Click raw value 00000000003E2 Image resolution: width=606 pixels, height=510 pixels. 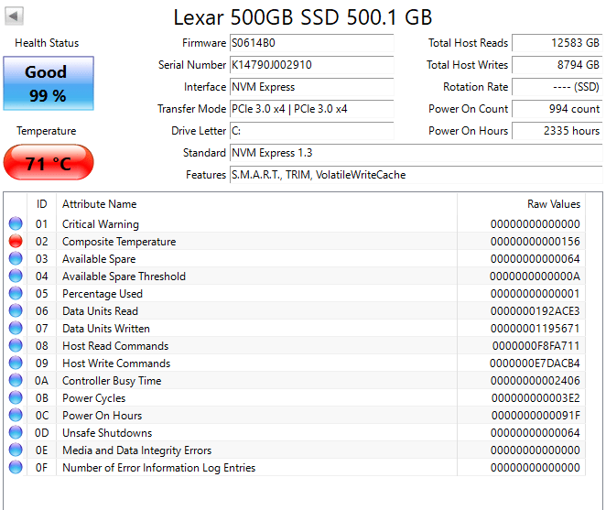(x=536, y=398)
